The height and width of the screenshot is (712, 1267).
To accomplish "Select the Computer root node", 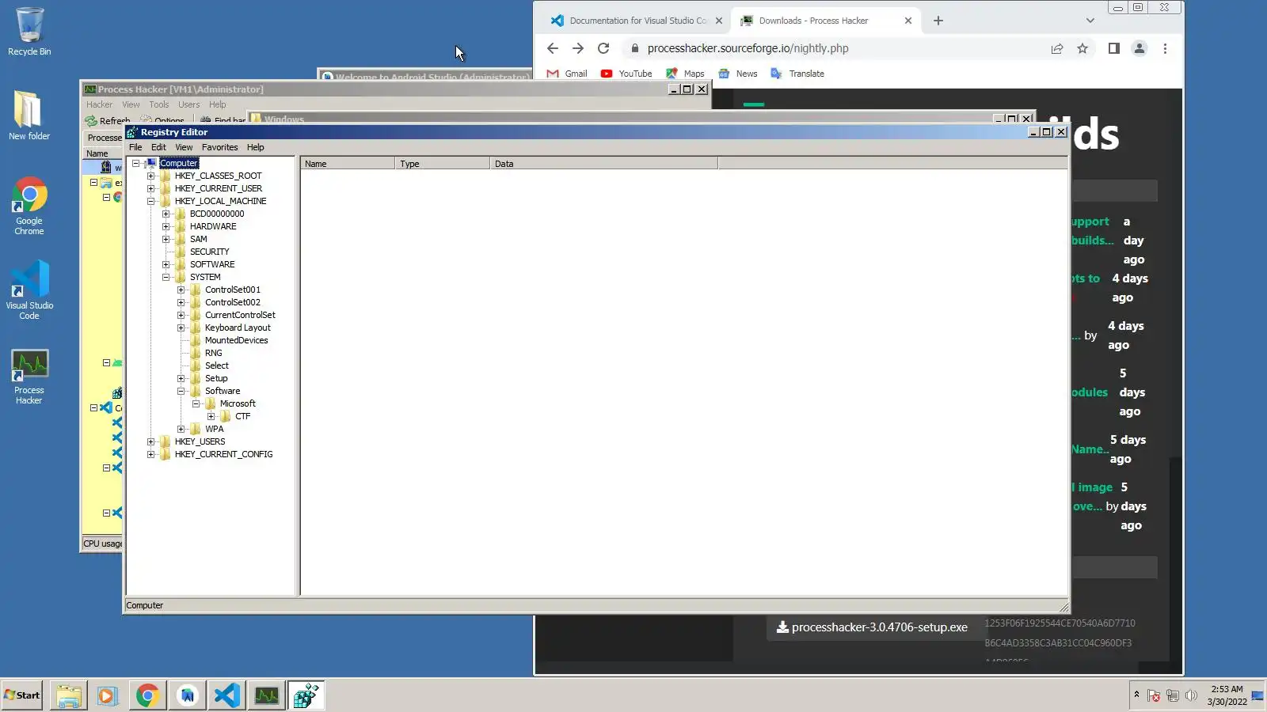I will tap(179, 163).
